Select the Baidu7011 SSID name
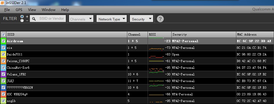Viewport: 274px width, 104px height. [14, 54]
